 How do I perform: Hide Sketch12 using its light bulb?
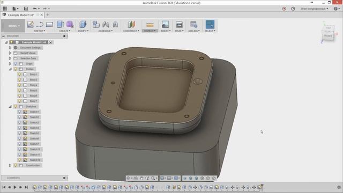[x=19, y=160]
